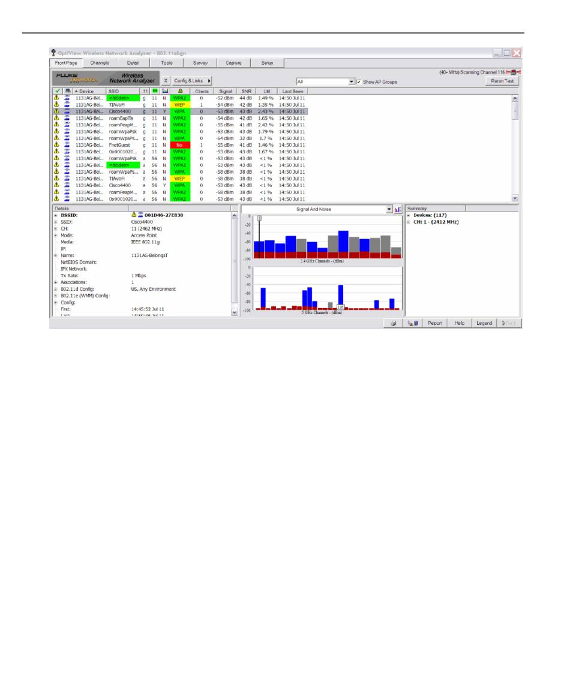Click the X button beside Config & Links
The height and width of the screenshot is (691, 570).
tap(166, 81)
